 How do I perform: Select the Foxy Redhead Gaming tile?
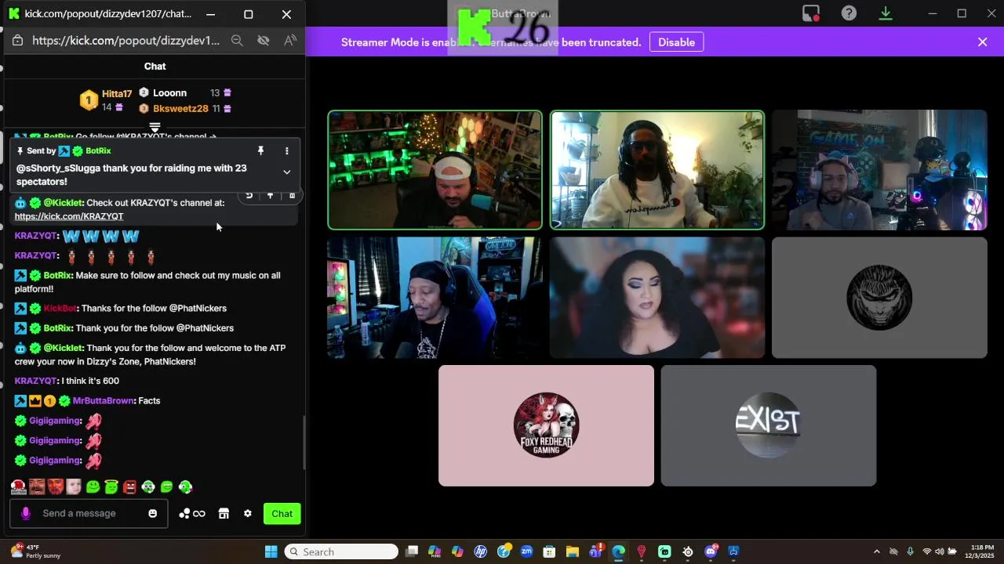point(546,425)
